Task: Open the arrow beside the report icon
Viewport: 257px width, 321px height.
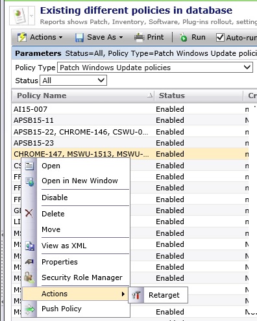Action: pos(32,16)
